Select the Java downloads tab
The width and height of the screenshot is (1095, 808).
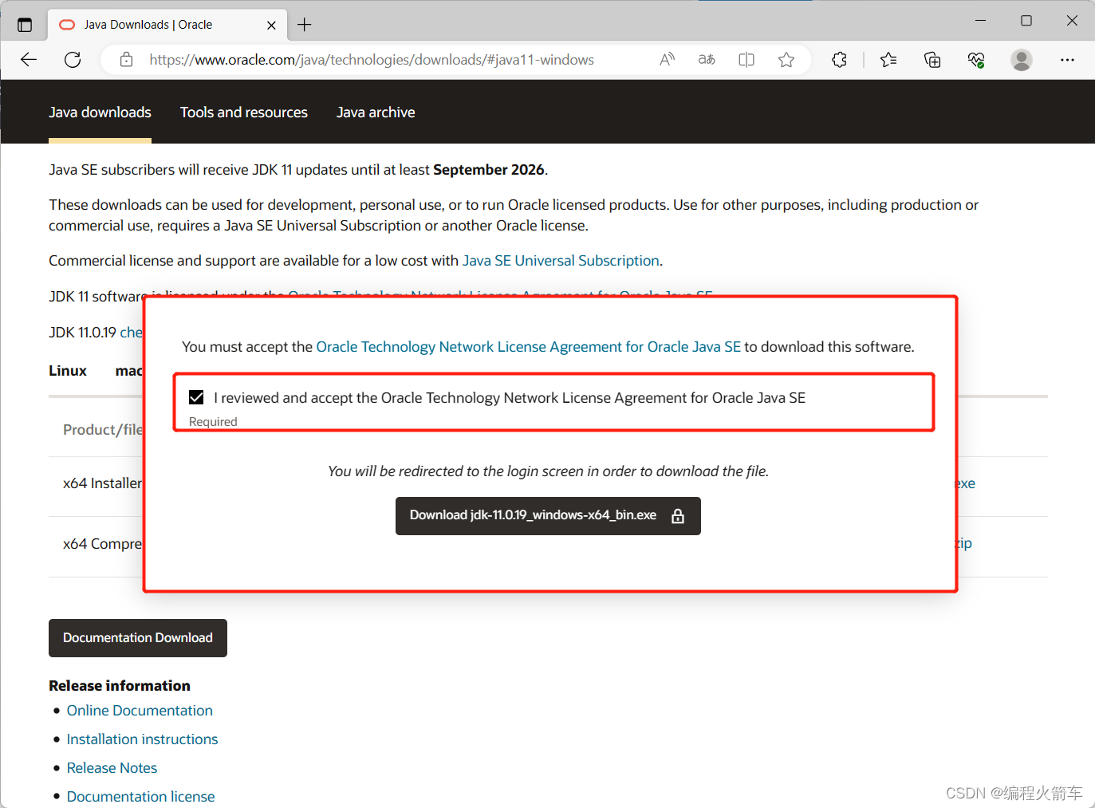point(100,112)
